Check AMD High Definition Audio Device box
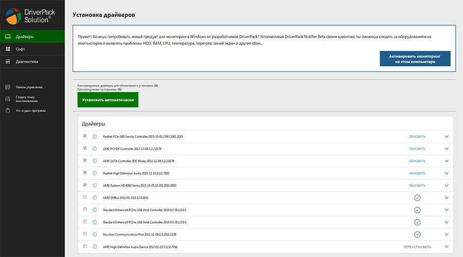The height and width of the screenshot is (257, 463). point(85,246)
